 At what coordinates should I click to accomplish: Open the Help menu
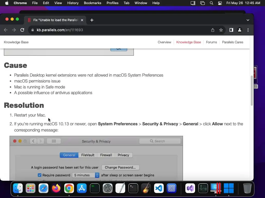coord(156,3)
